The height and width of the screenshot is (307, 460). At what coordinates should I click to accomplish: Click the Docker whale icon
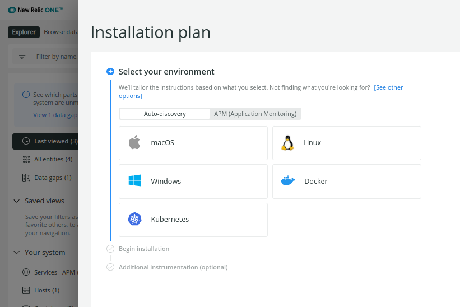[288, 181]
